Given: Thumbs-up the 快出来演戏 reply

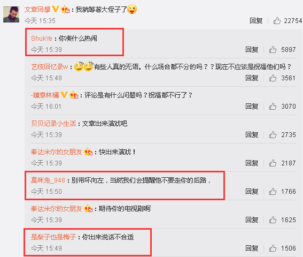Looking at the screenshot, I should point(273,163).
